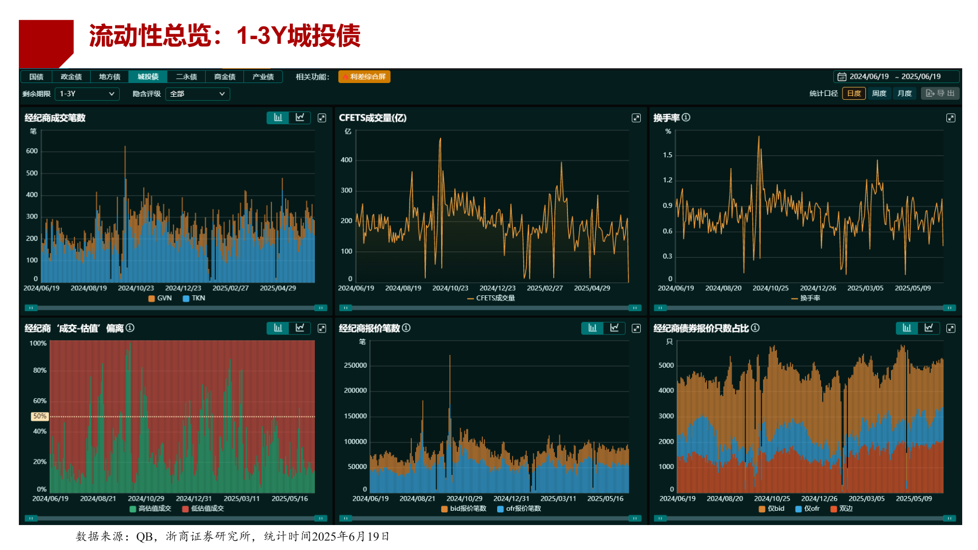Viewport: 978px width, 550px height.
Task: Switch to the 二永债 tab
Action: coord(186,77)
